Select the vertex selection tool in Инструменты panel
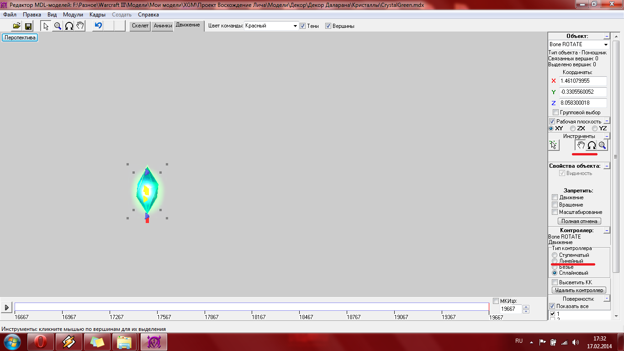 point(554,145)
